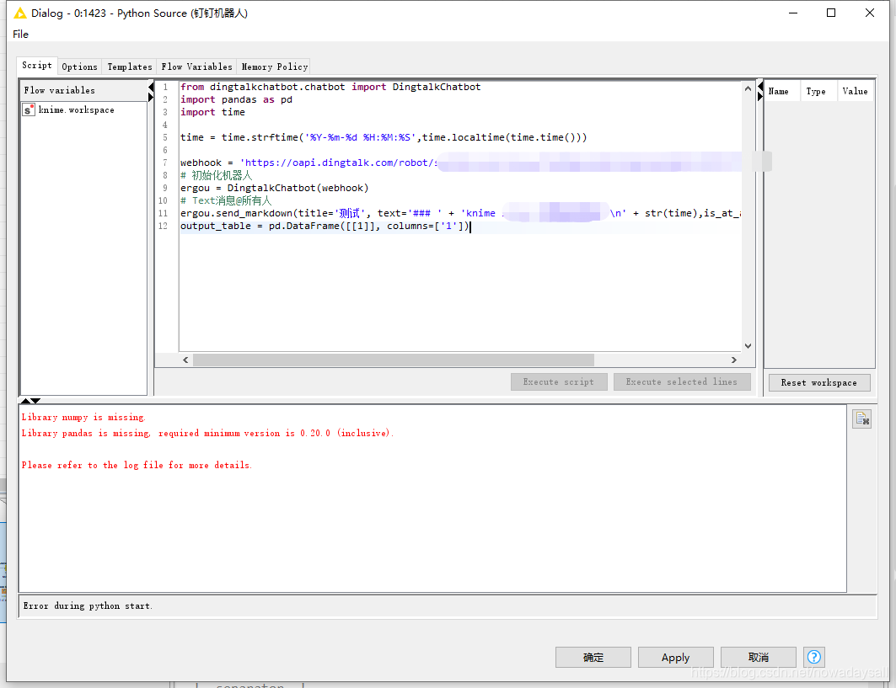The image size is (896, 688).
Task: Open the File menu
Action: [x=20, y=35]
